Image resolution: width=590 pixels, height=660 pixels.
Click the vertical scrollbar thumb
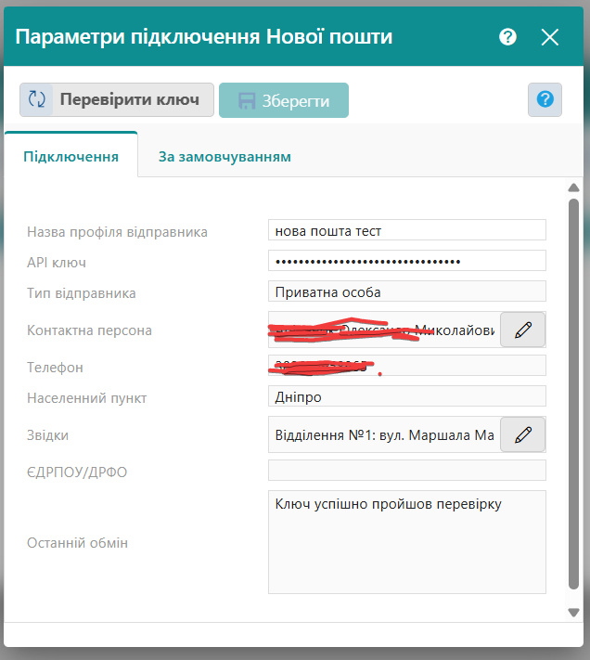point(573,394)
